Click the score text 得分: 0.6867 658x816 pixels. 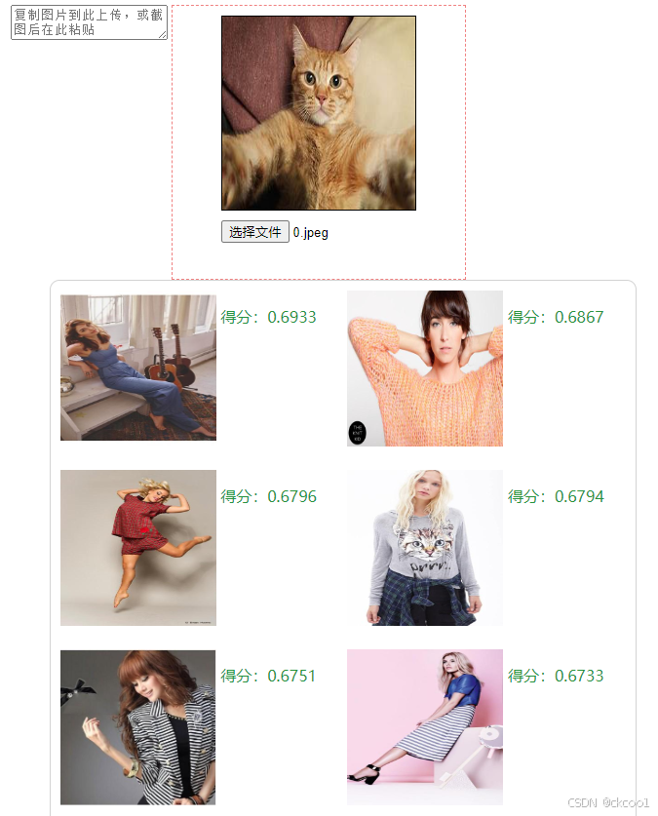click(556, 317)
